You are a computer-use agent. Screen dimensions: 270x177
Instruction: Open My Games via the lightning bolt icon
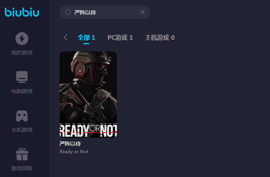point(22,39)
